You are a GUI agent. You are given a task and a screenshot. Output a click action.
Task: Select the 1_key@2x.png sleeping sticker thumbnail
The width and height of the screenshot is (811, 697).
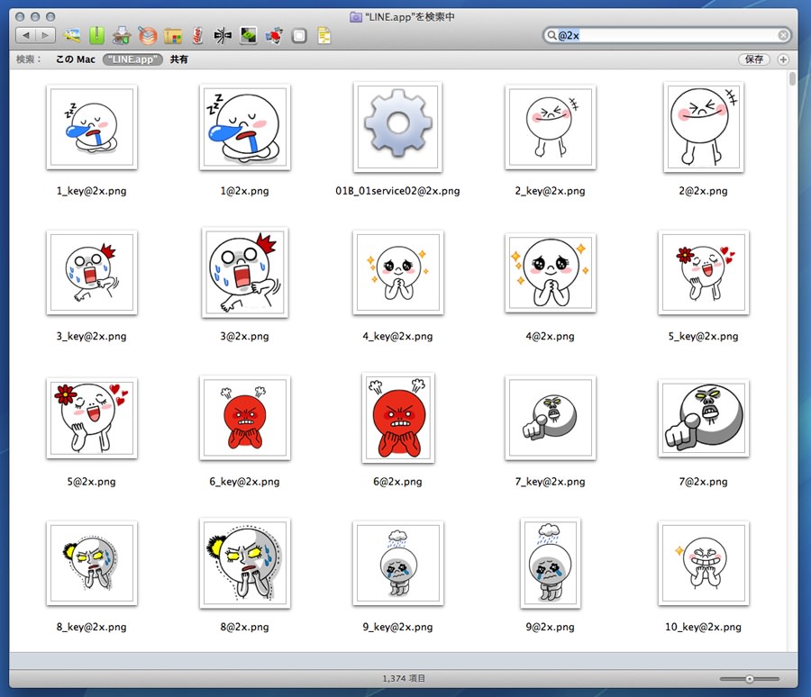[x=92, y=127]
